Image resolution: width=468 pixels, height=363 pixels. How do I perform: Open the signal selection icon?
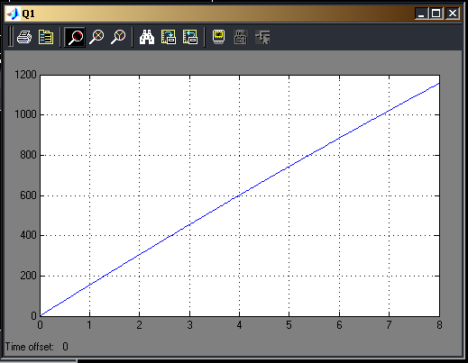pyautogui.click(x=262, y=37)
